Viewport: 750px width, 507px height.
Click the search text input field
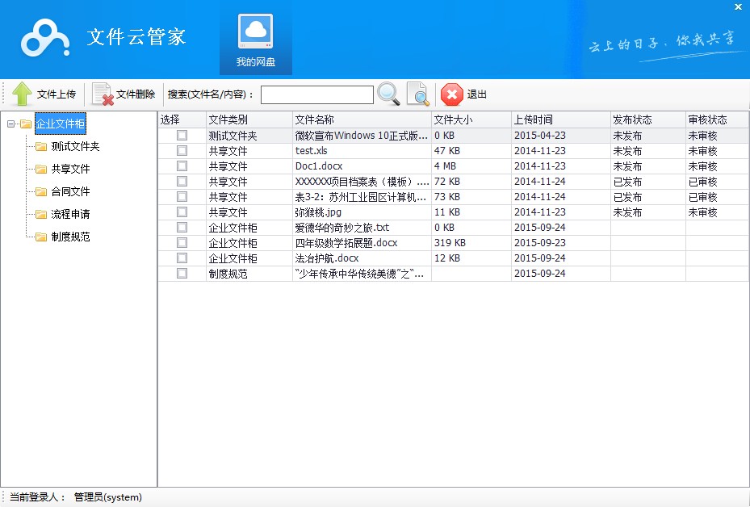(316, 95)
